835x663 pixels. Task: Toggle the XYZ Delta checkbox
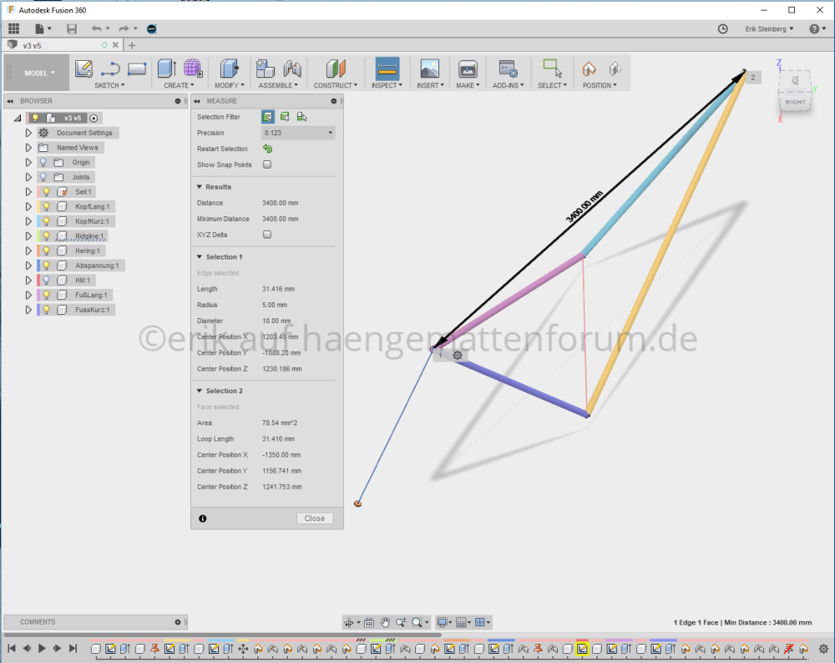(267, 235)
